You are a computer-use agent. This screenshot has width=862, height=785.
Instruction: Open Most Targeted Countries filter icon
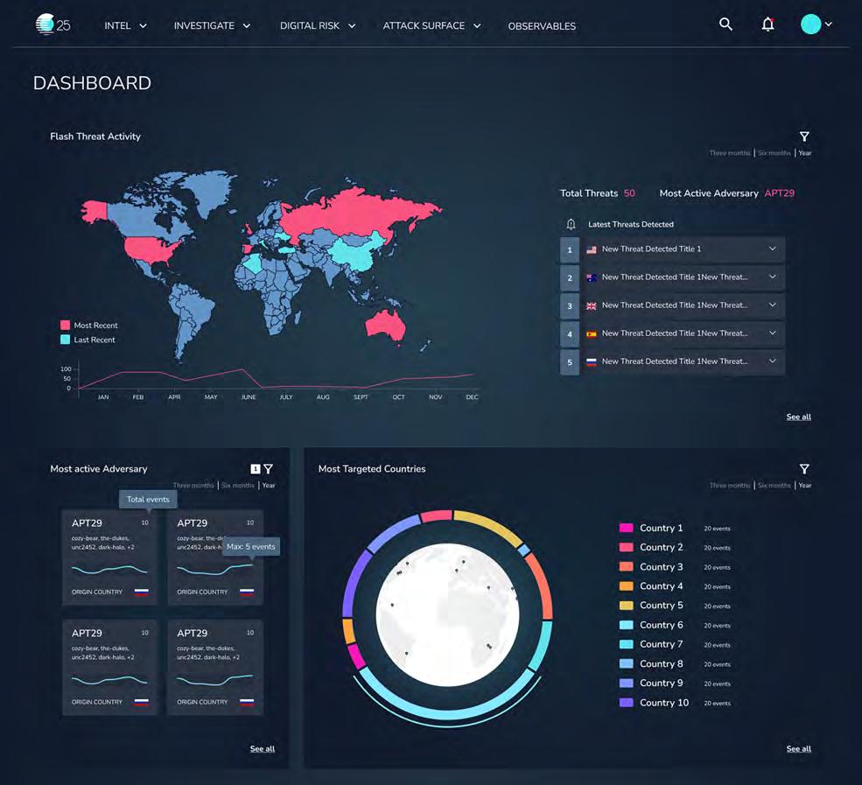[804, 469]
